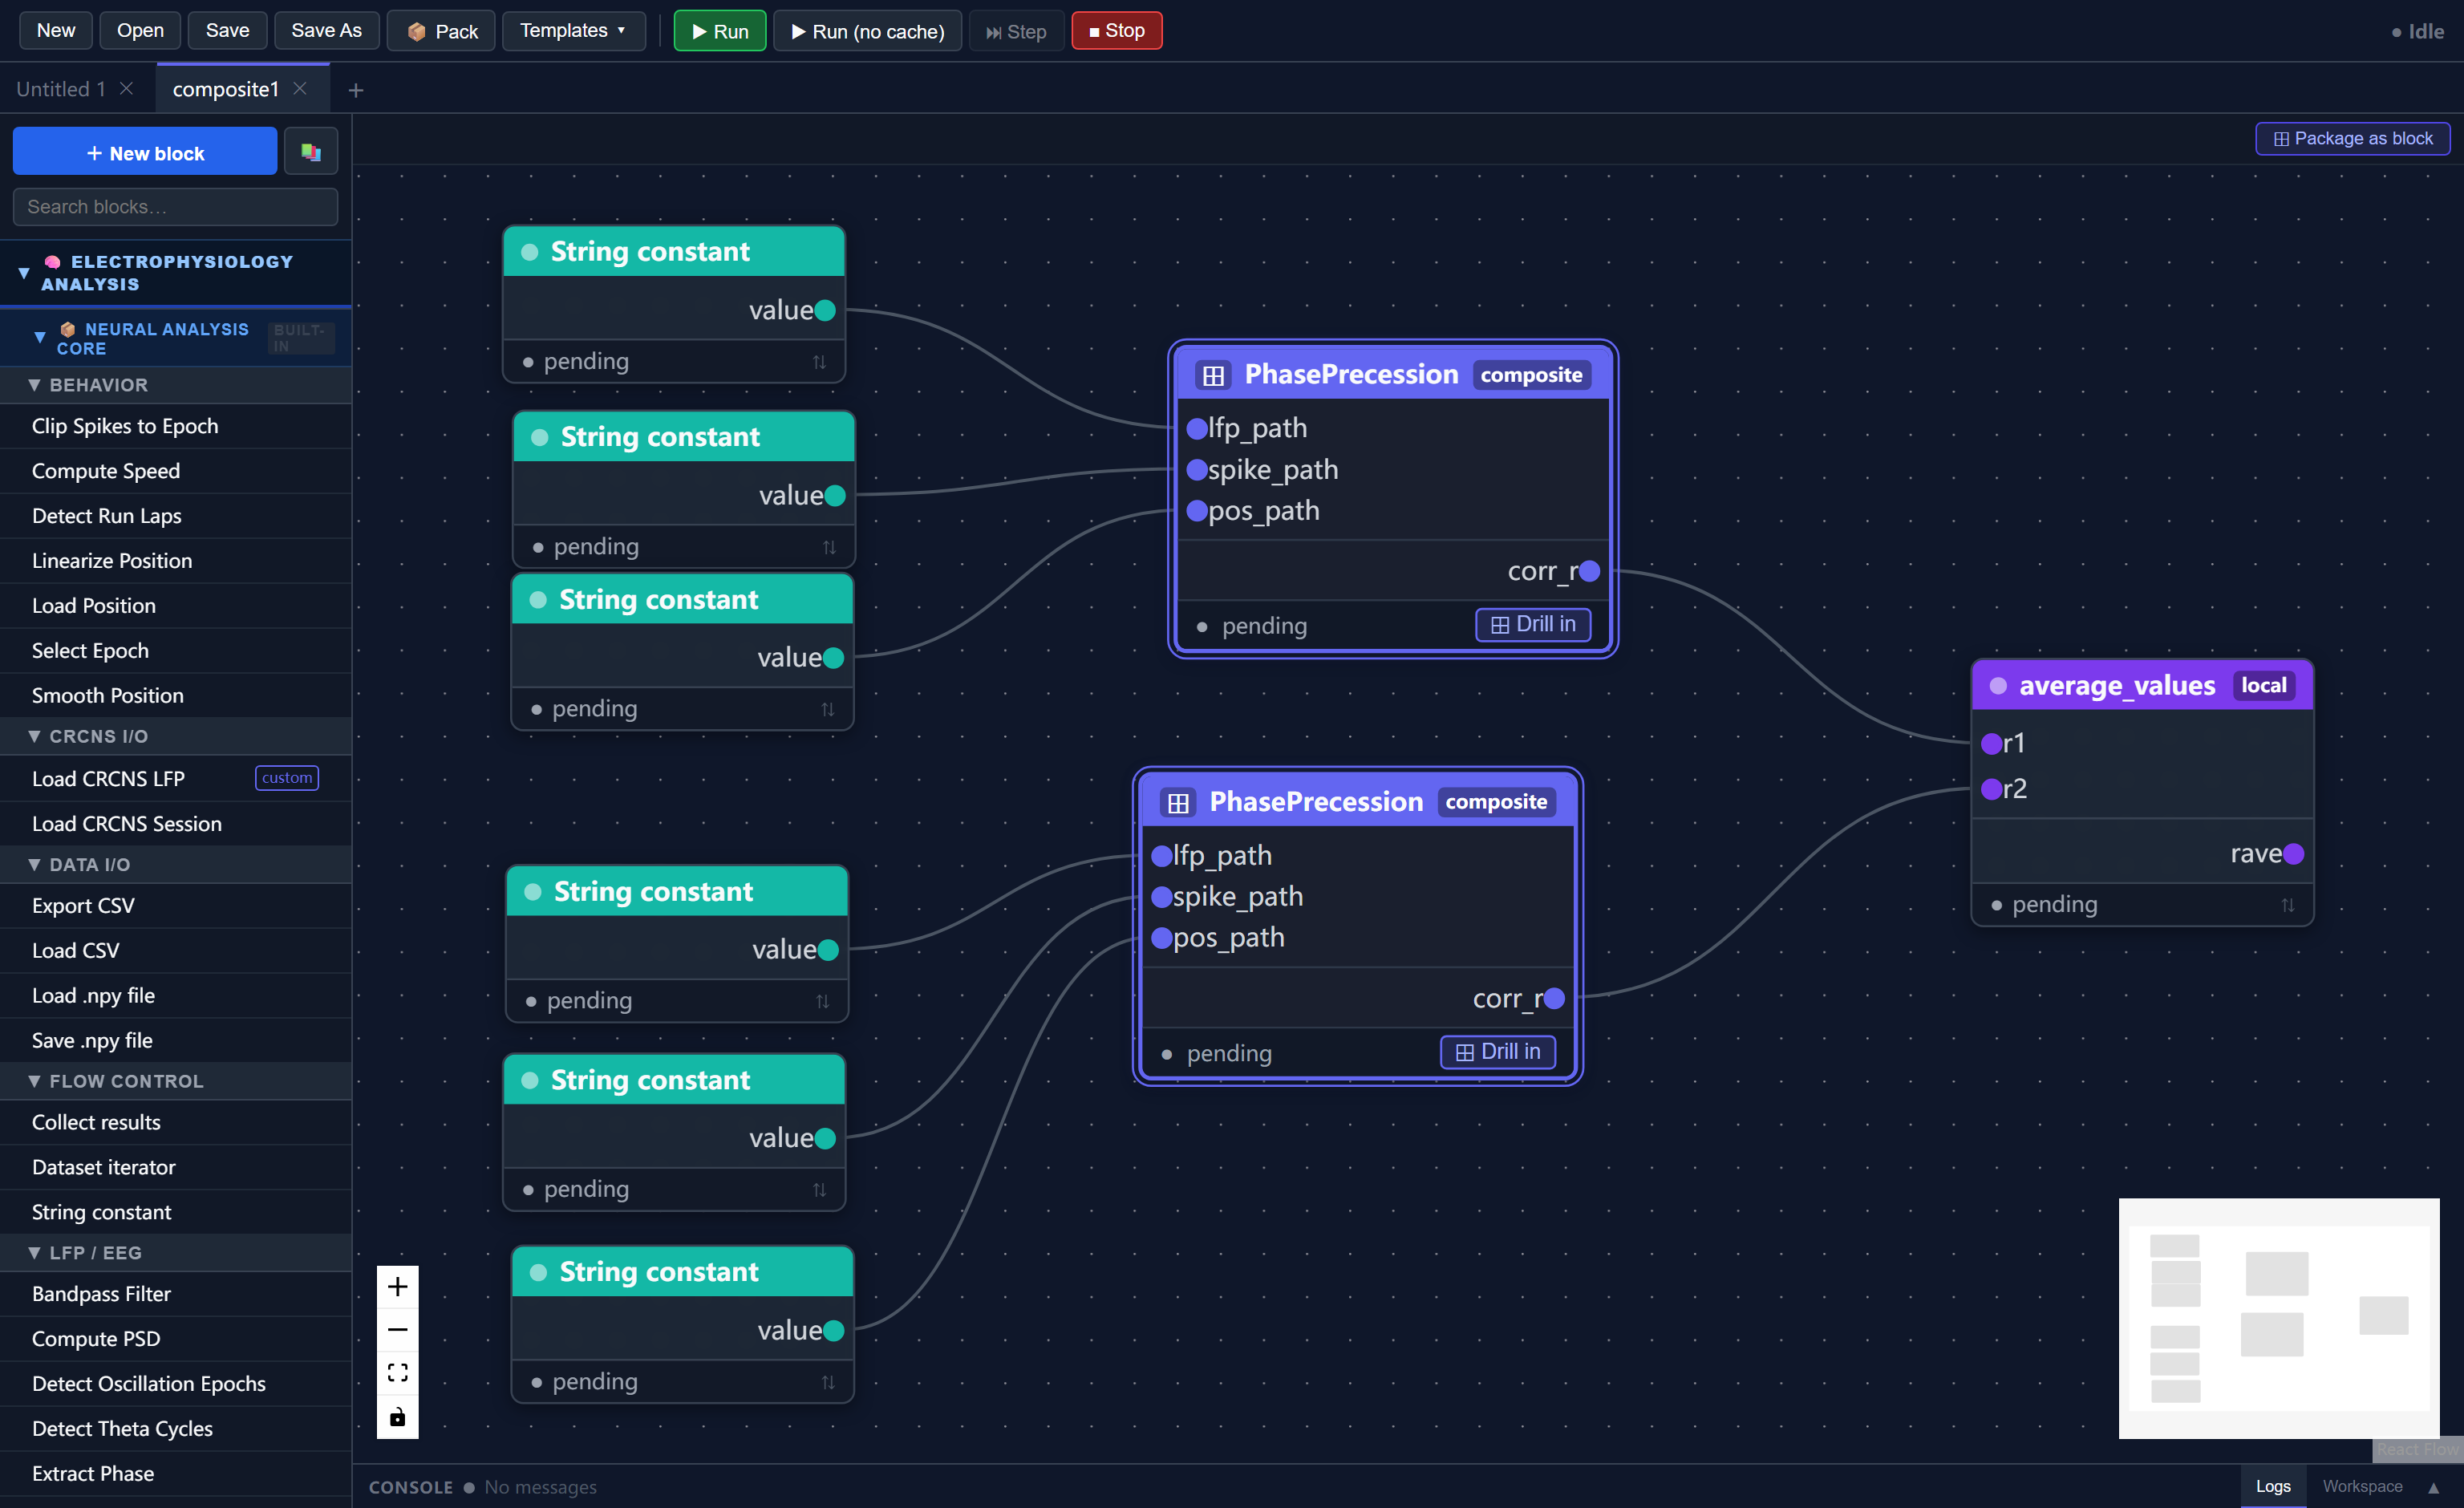Click the colorful blocks icon beside New block
The image size is (2464, 1508).
tap(311, 152)
